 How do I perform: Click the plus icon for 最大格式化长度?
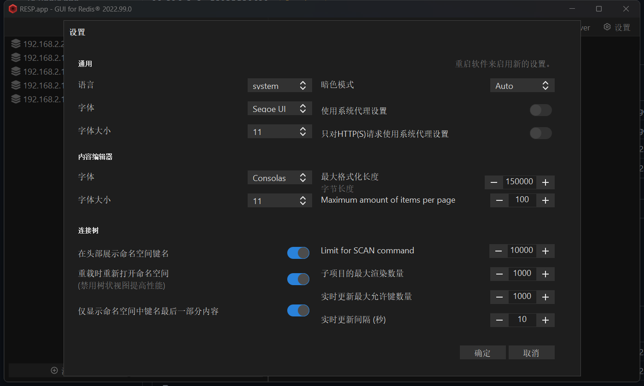tap(545, 182)
